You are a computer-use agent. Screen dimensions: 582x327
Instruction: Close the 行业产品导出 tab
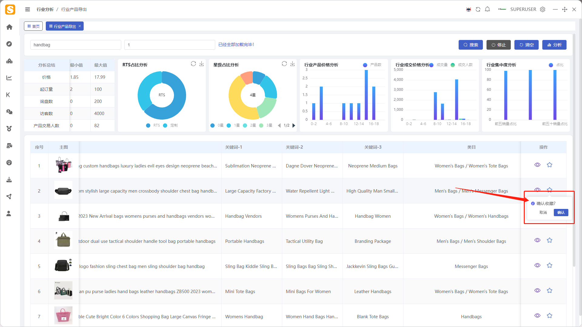[x=80, y=26]
